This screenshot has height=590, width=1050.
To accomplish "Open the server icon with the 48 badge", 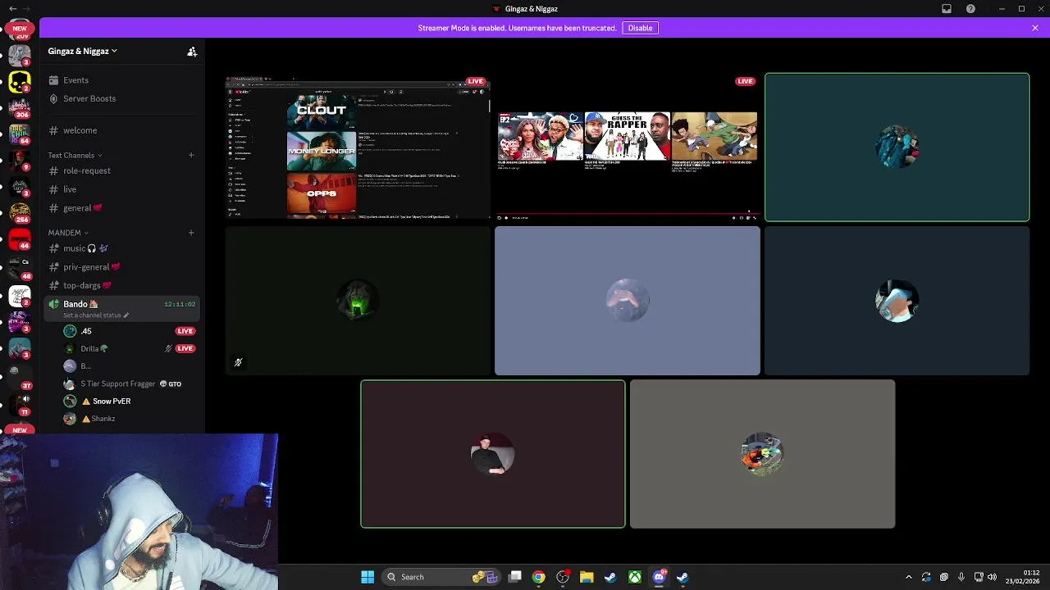I will click(20, 268).
